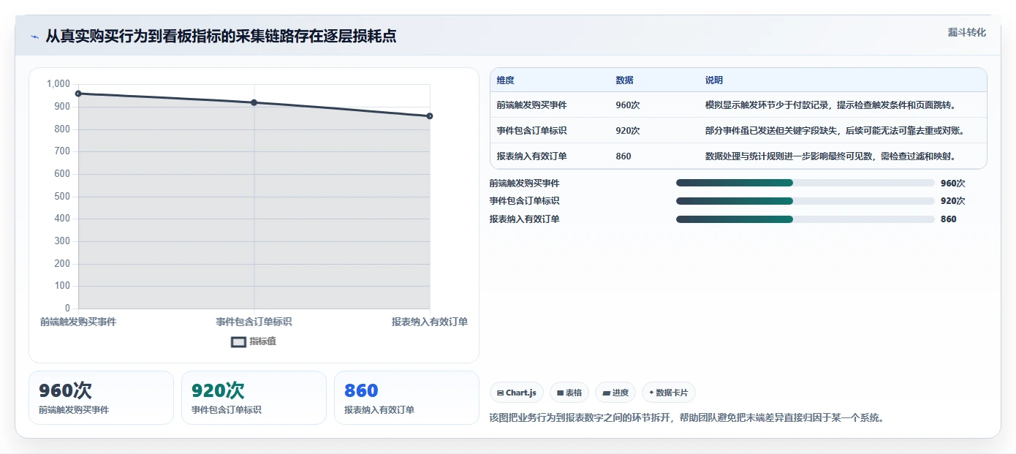Click the Chart.js chip
Image resolution: width=1016 pixels, height=454 pixels.
(517, 393)
